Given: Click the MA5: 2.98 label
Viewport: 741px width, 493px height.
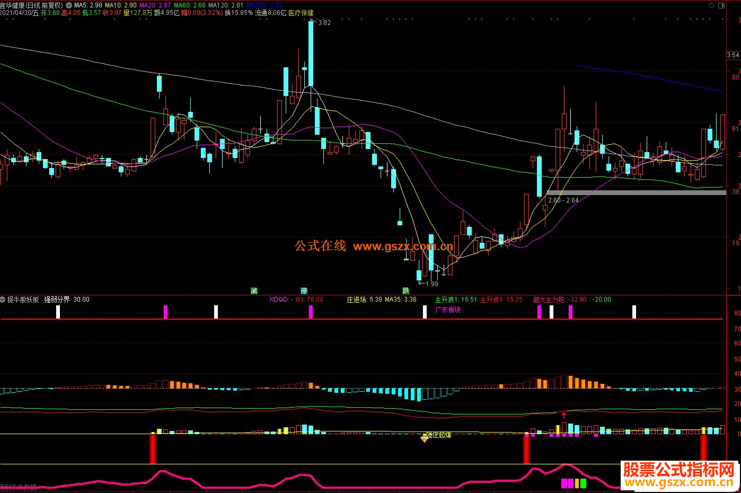Looking at the screenshot, I should coord(89,5).
